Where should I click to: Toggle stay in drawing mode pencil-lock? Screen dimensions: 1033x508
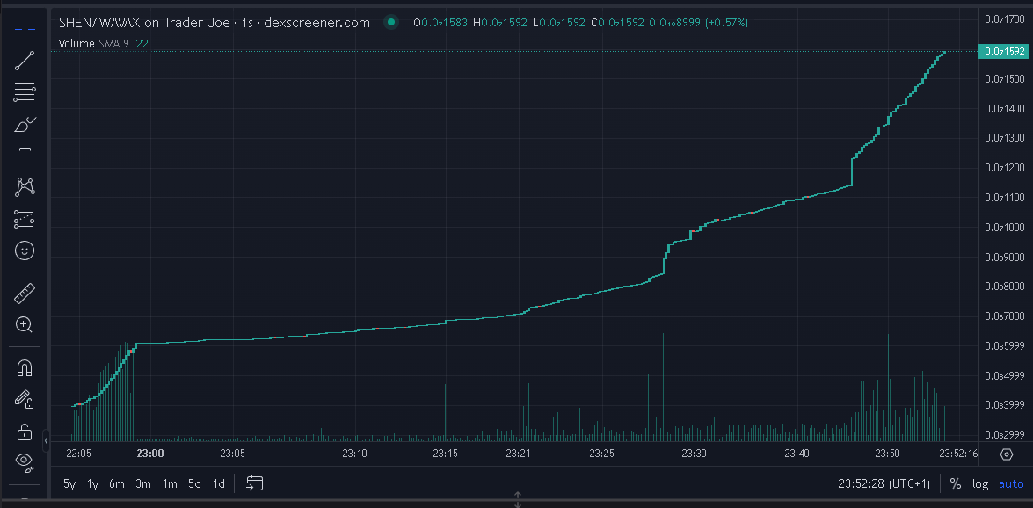pyautogui.click(x=25, y=399)
